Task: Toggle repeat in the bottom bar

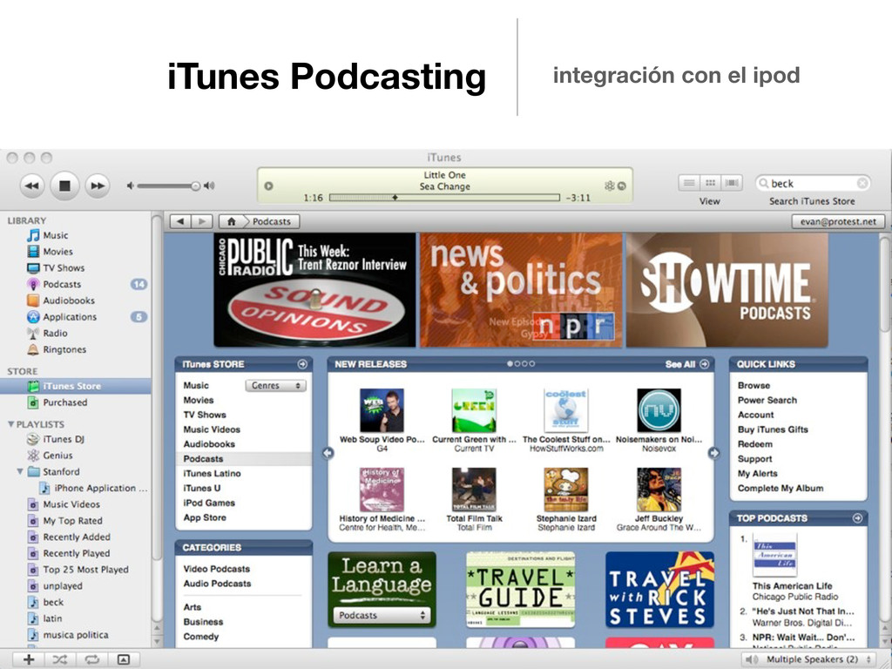Action: (x=91, y=659)
